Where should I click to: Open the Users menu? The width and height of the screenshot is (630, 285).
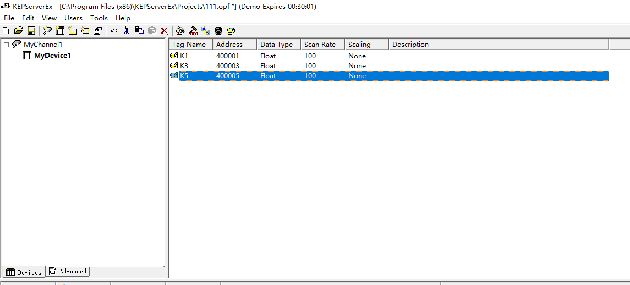coord(74,18)
